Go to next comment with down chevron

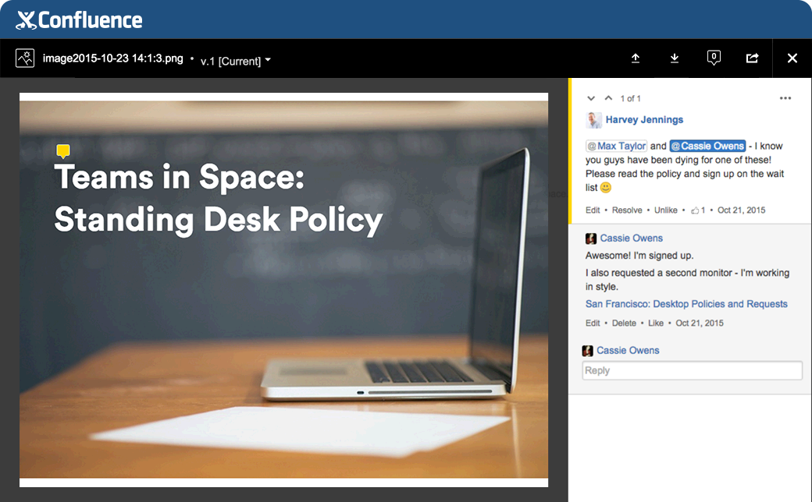click(591, 98)
